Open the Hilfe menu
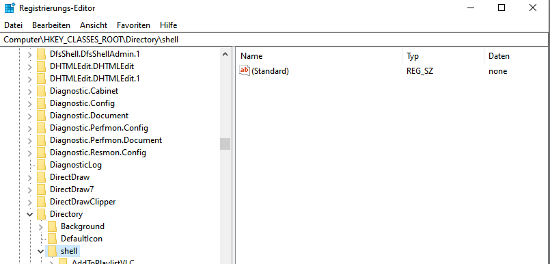 tap(168, 25)
